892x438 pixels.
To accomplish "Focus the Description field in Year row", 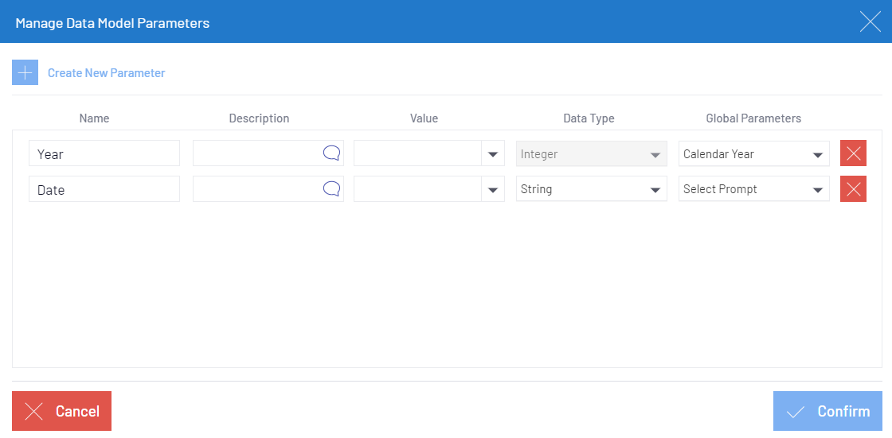I will [256, 154].
